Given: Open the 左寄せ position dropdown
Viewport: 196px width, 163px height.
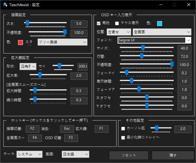Looking at the screenshot, I should pos(119,32).
